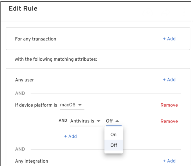Click + Add beside Any integration
Viewport: 194px width, 168px height.
(x=169, y=161)
